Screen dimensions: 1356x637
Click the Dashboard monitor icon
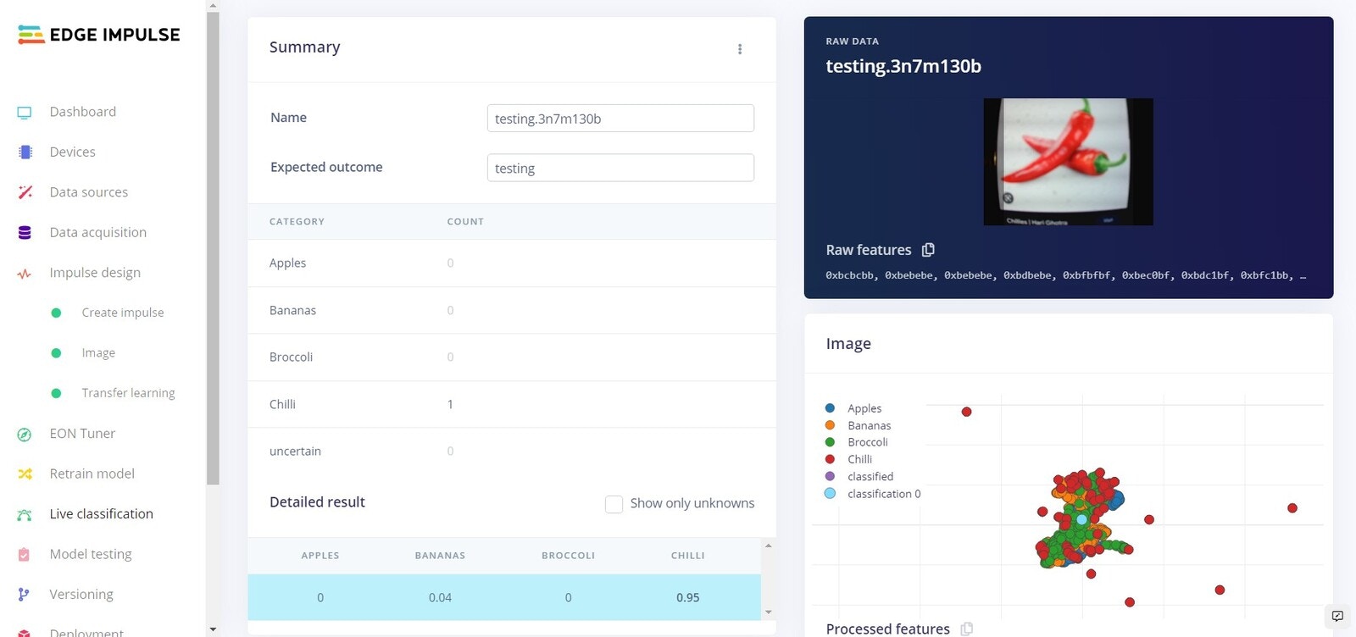25,112
